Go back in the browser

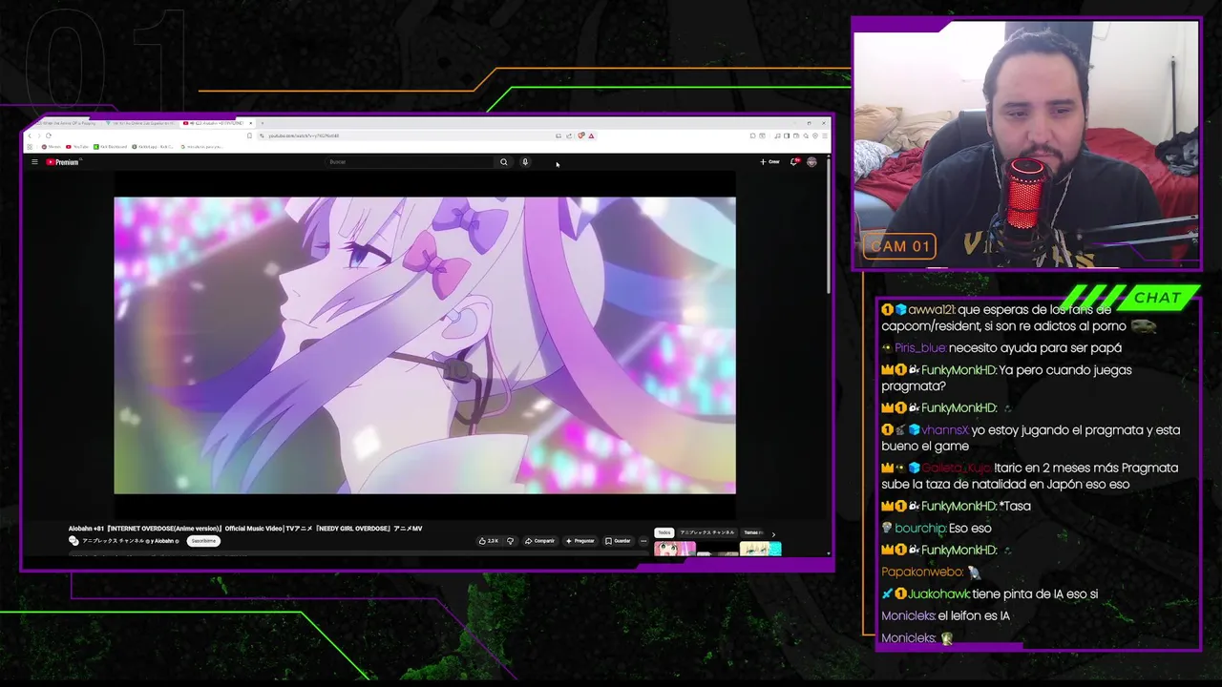(30, 135)
